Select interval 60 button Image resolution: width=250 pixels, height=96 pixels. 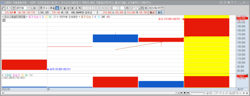106,8
